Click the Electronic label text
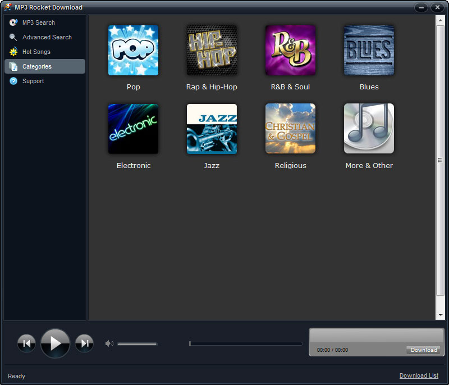The height and width of the screenshot is (385, 449). (134, 165)
